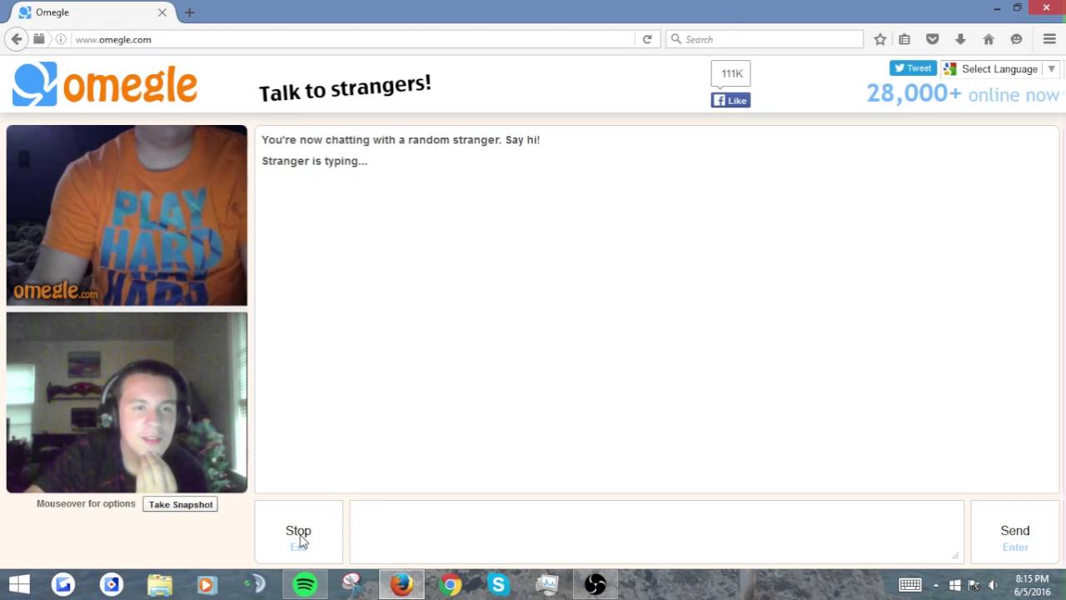Go to the home page icon

click(x=989, y=39)
